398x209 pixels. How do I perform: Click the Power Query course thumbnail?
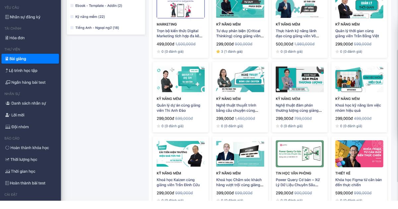coord(300,154)
